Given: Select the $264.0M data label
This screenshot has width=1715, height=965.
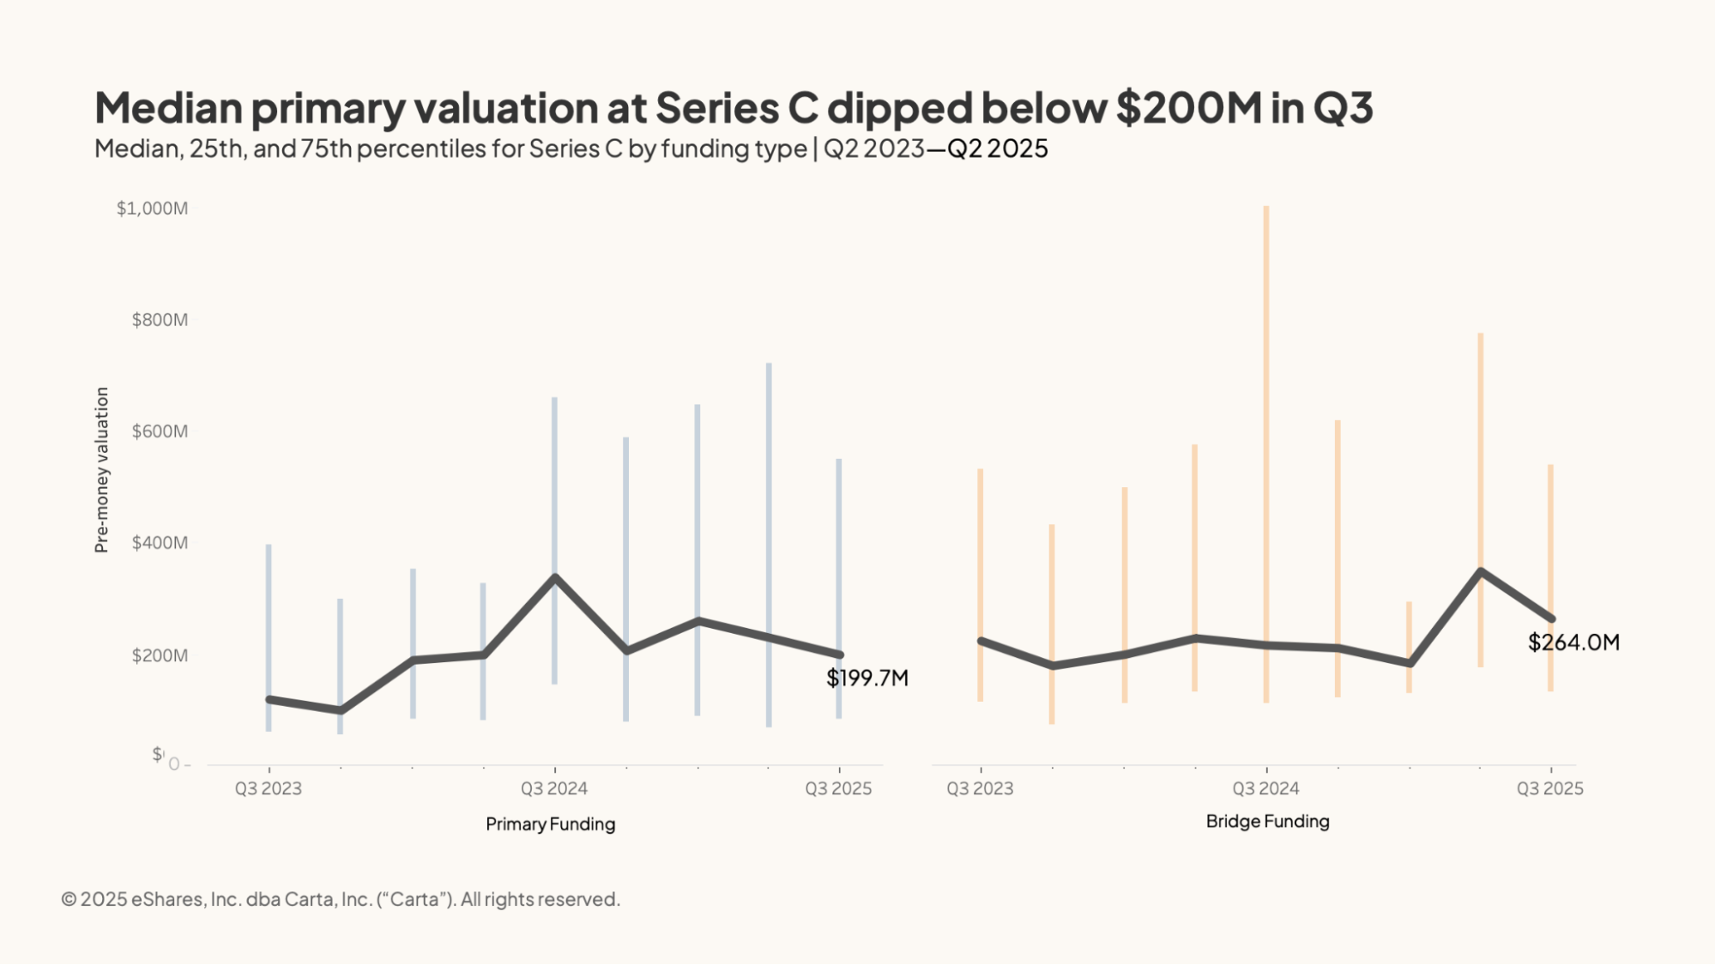Looking at the screenshot, I should click(x=1573, y=642).
